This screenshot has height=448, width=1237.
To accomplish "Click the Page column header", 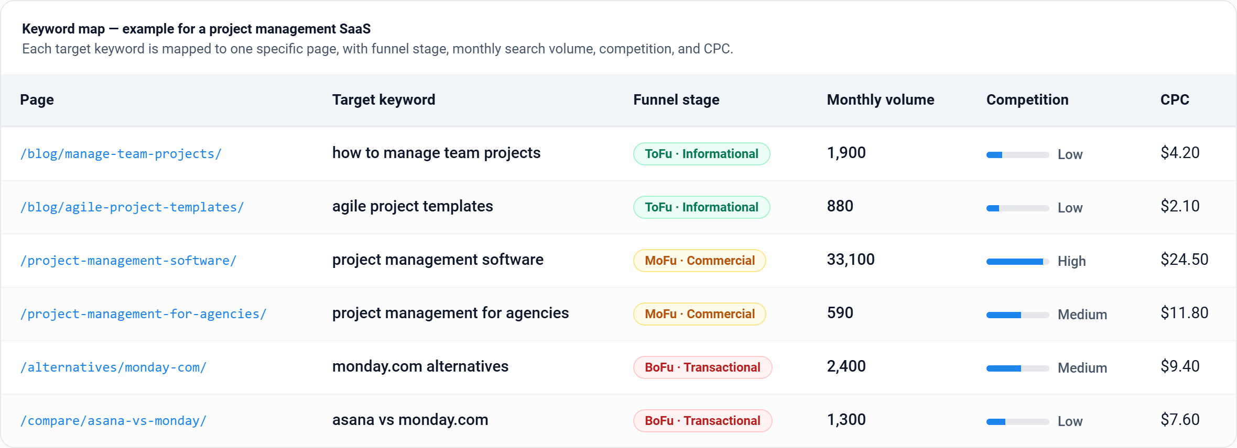I will (37, 100).
